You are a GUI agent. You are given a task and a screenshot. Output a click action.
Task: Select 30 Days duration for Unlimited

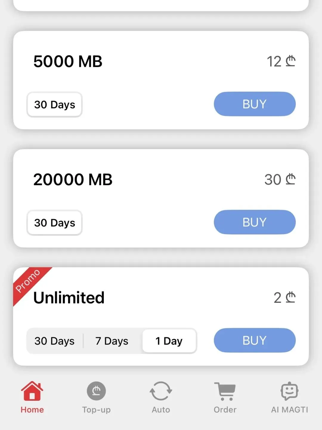55,341
